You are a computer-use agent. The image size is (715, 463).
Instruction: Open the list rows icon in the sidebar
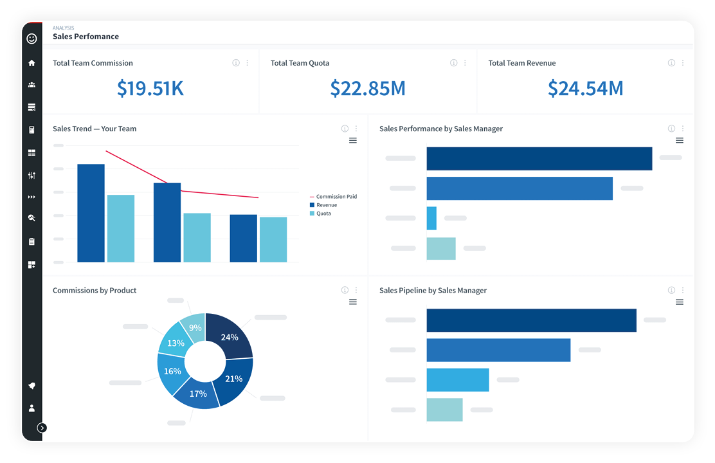point(32,107)
